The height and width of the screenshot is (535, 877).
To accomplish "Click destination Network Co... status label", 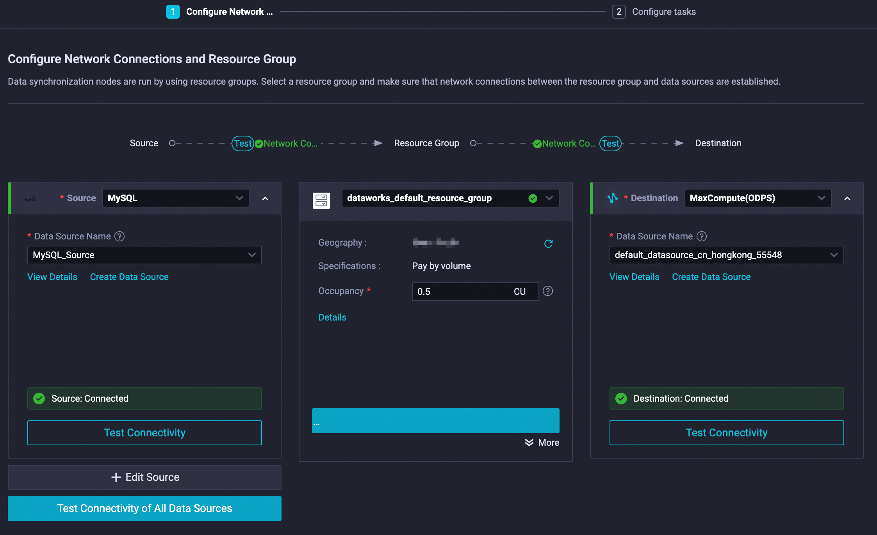I will click(569, 143).
